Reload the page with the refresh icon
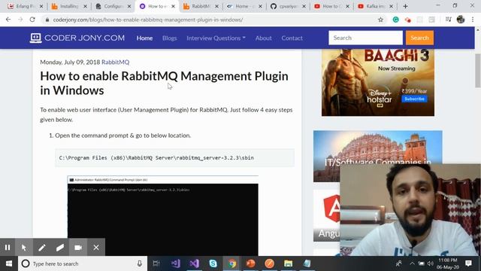The image size is (481, 271). 32,20
